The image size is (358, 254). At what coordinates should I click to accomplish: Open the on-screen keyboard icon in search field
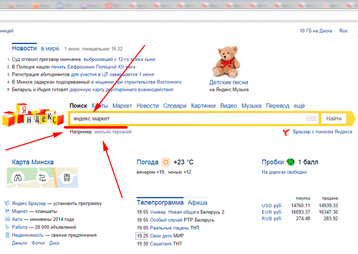click(x=311, y=119)
